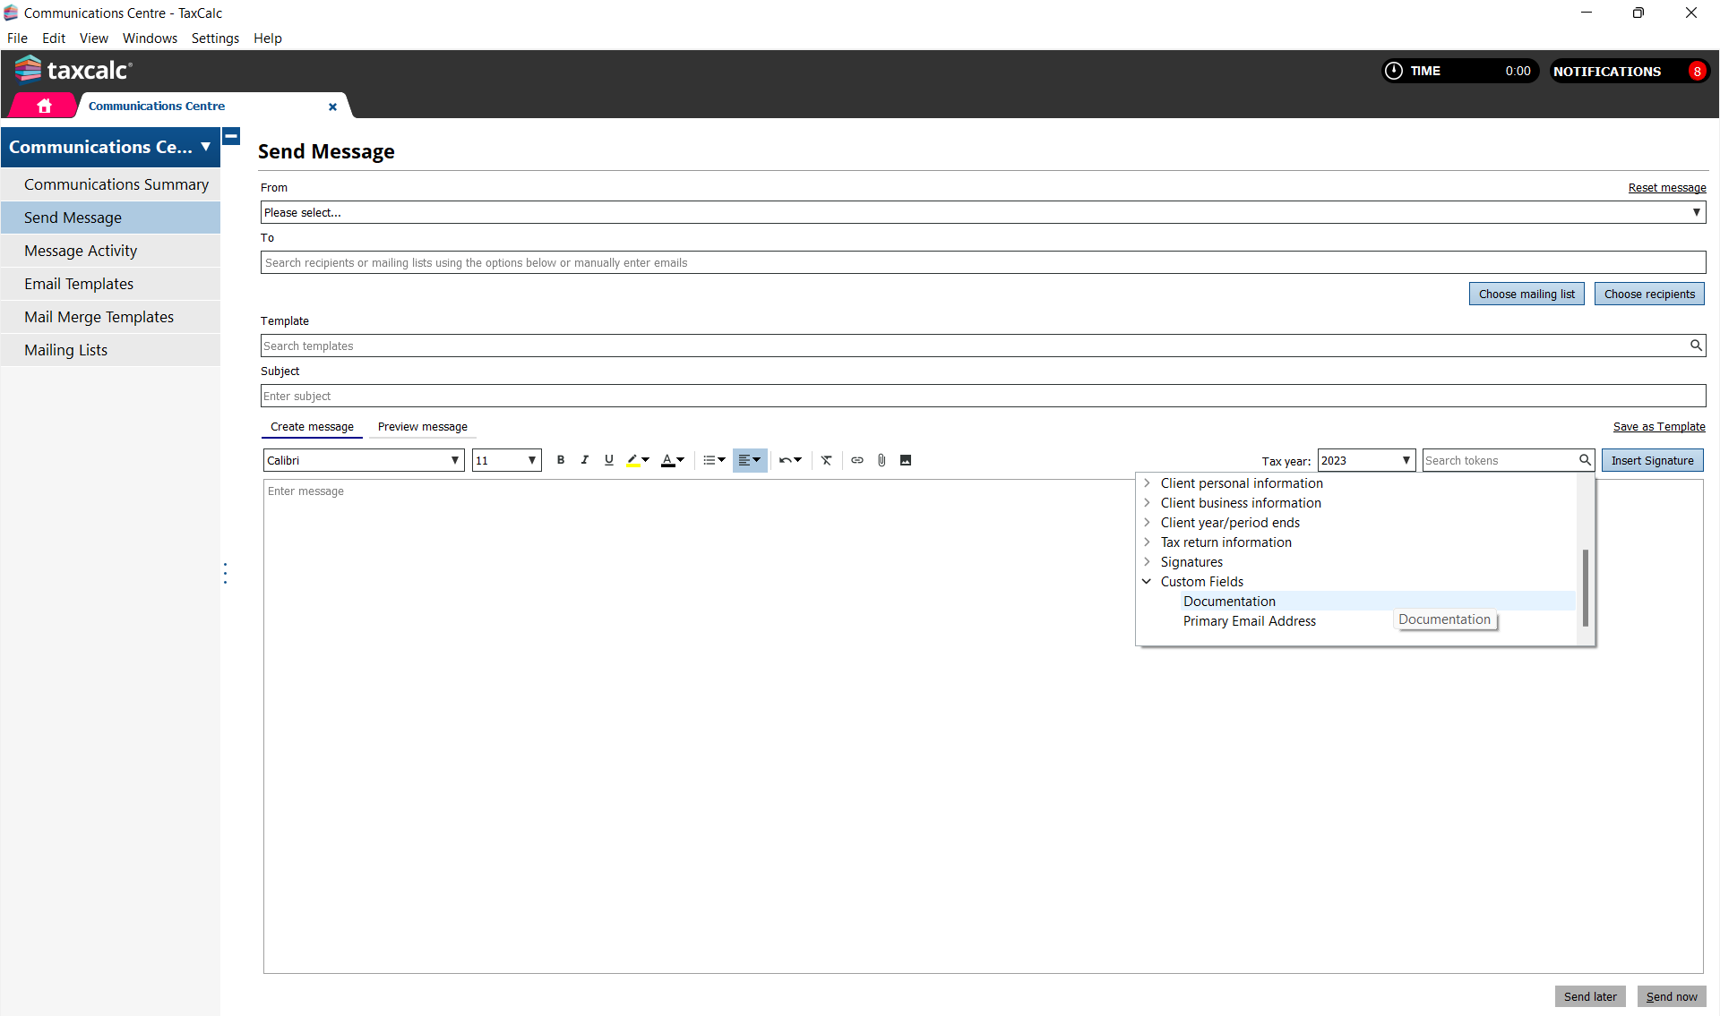Toggle underline text formatting
Screen dimensions: 1720x1016
[x=609, y=460]
